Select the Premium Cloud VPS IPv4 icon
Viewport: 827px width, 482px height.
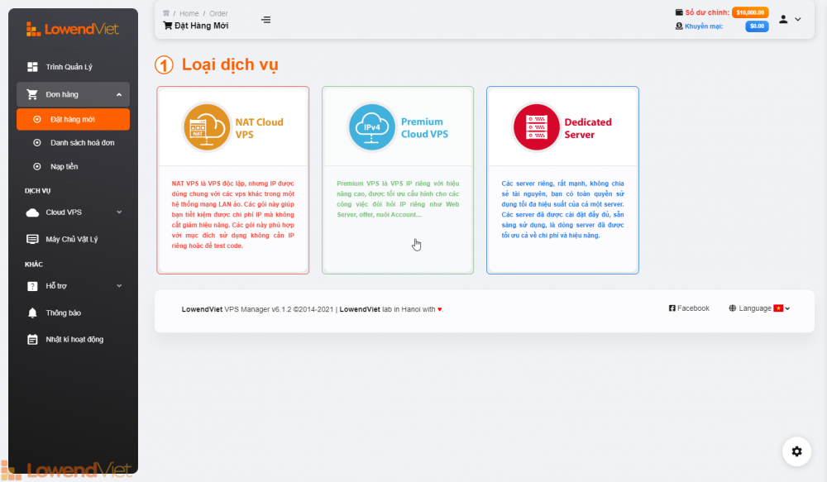pyautogui.click(x=372, y=127)
